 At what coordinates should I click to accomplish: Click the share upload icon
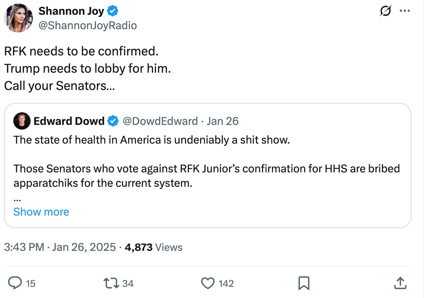click(400, 284)
